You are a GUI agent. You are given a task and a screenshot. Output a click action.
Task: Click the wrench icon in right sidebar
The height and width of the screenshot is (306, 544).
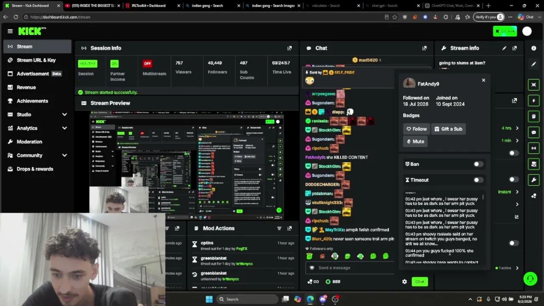pos(534,180)
